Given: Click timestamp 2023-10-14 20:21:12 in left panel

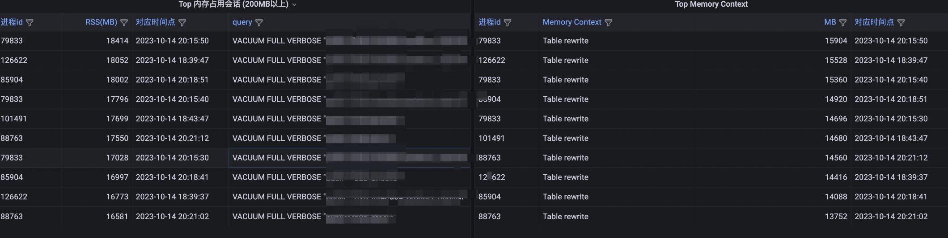Looking at the screenshot, I should pos(172,139).
